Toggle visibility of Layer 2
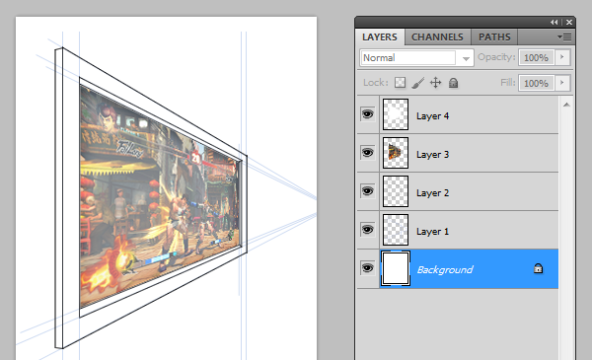This screenshot has height=360, width=592. point(367,191)
